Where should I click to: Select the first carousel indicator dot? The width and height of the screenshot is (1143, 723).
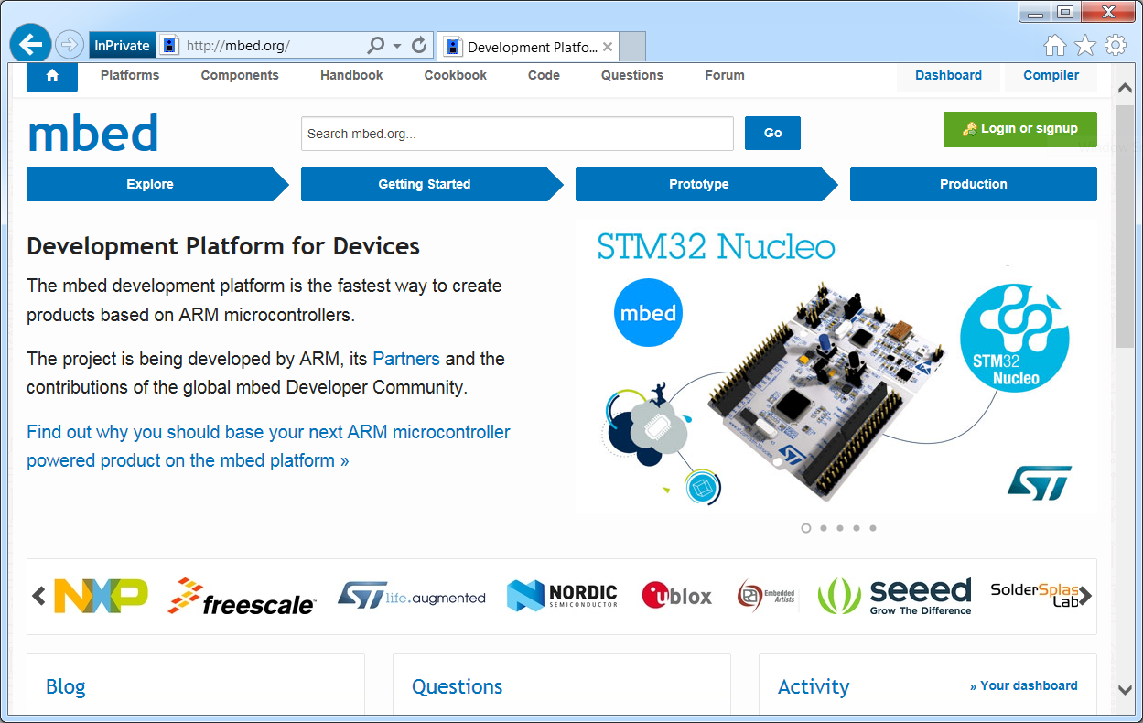[806, 528]
